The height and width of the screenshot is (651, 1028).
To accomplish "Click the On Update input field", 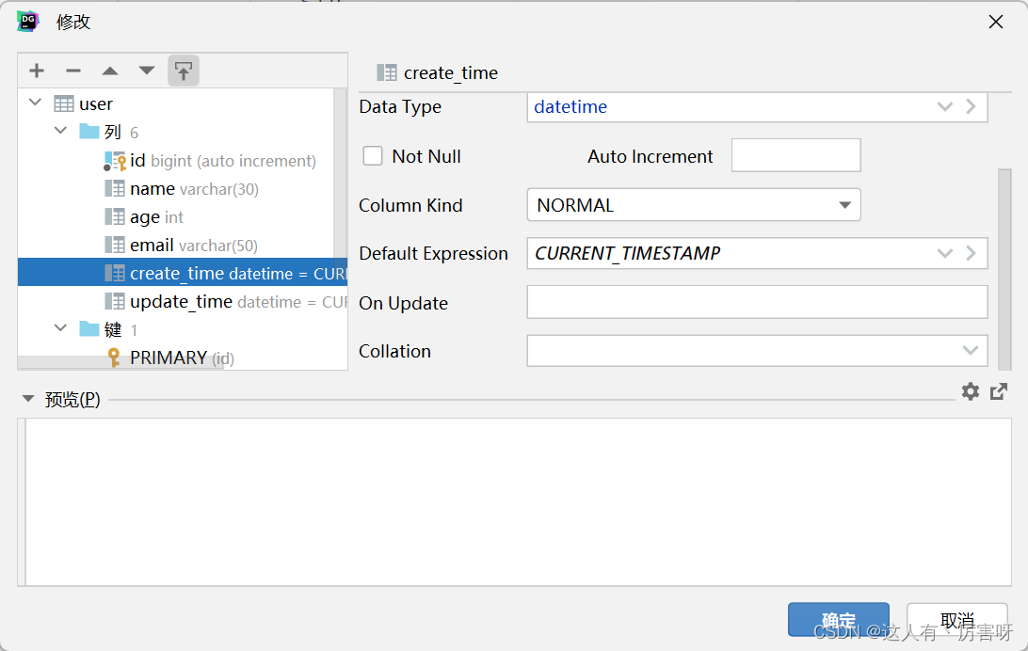I will [x=757, y=302].
